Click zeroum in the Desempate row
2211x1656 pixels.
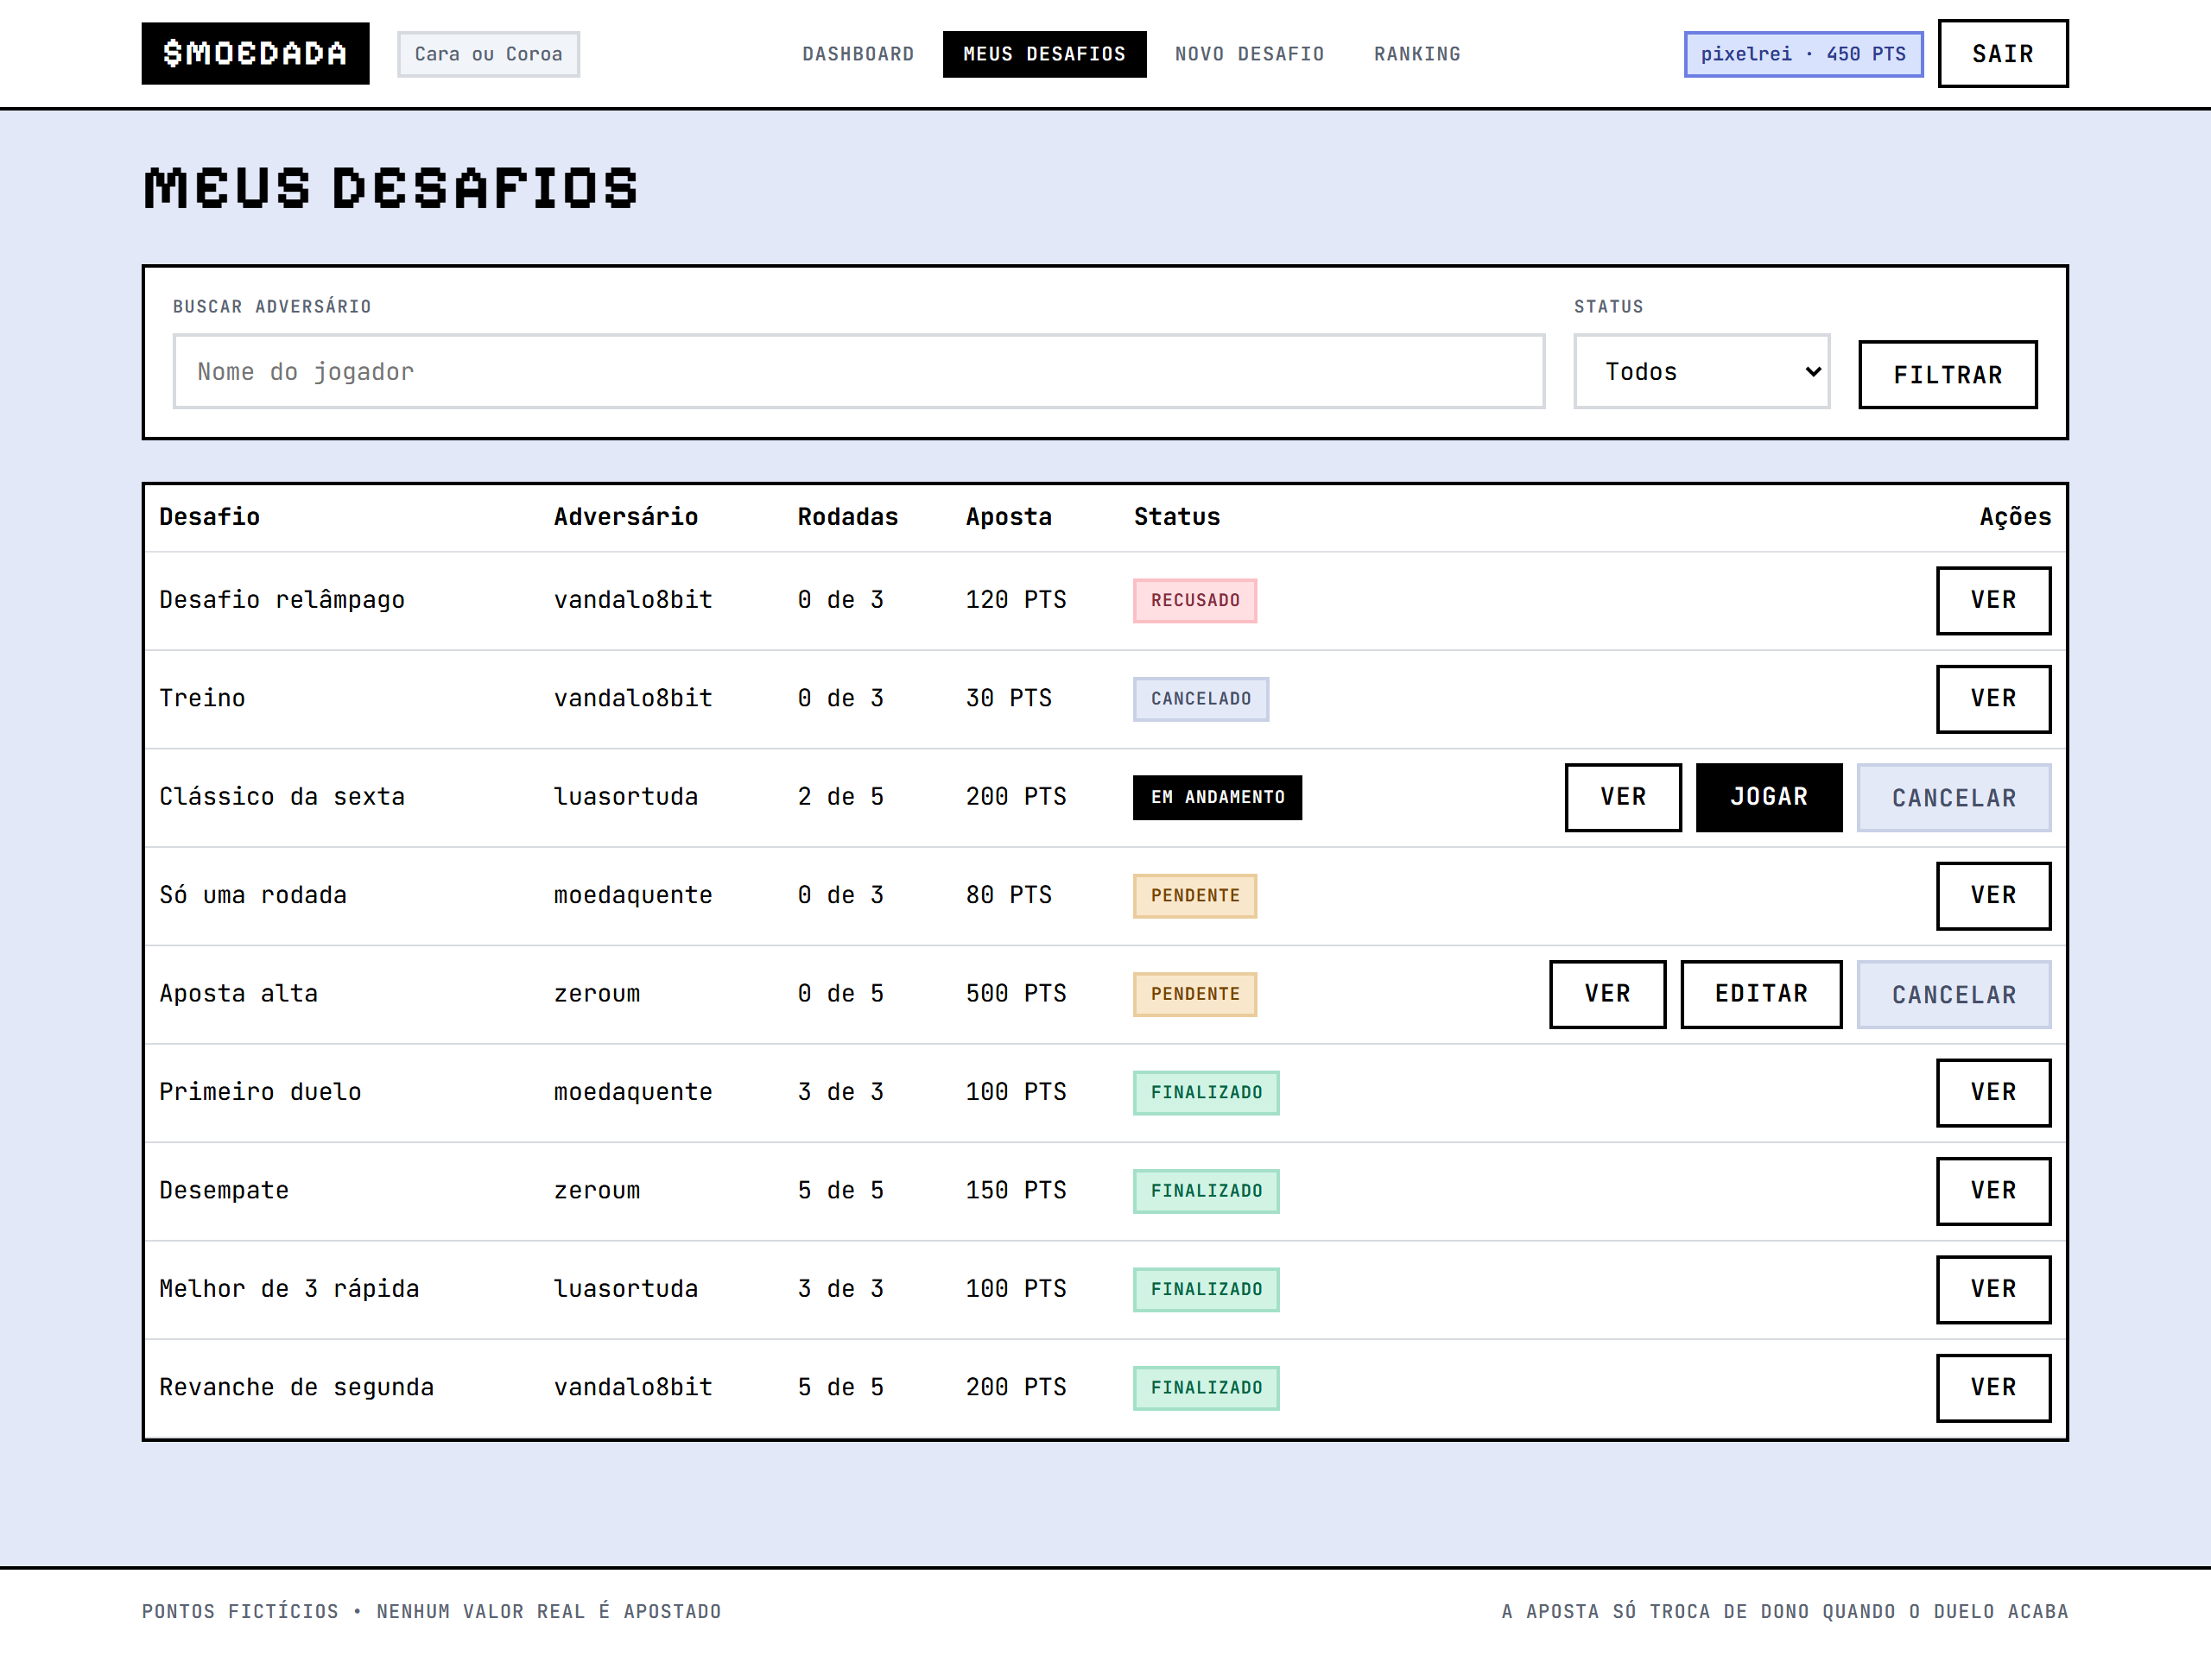pos(597,1191)
